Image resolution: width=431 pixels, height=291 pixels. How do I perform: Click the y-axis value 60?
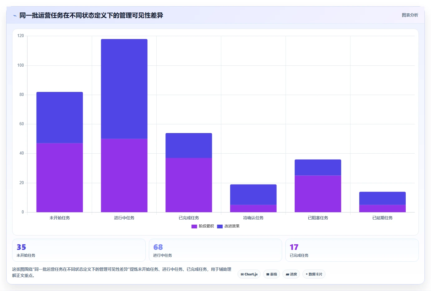22,124
